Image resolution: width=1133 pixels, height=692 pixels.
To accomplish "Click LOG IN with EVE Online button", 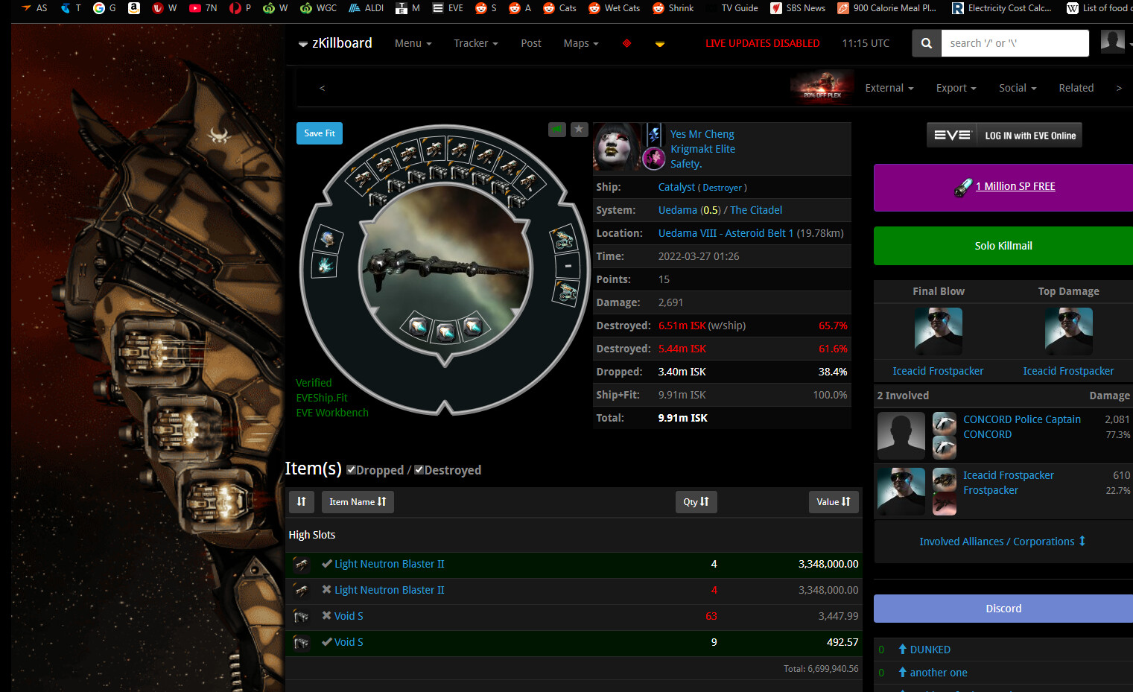I will [x=1004, y=135].
